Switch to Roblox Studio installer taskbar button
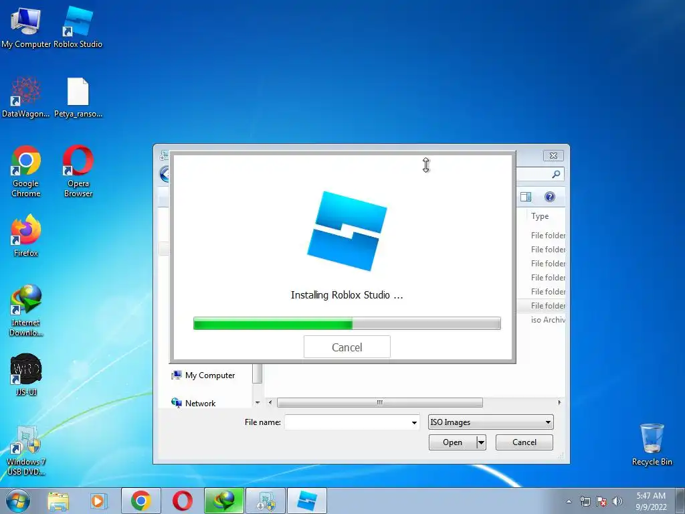Viewport: 685px width, 514px height. point(306,501)
